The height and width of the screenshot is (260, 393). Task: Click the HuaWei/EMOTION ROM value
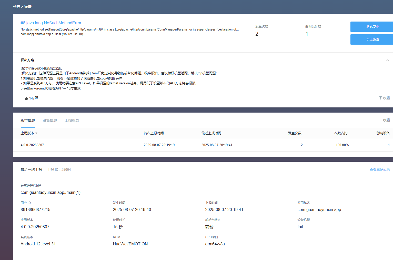130,244
